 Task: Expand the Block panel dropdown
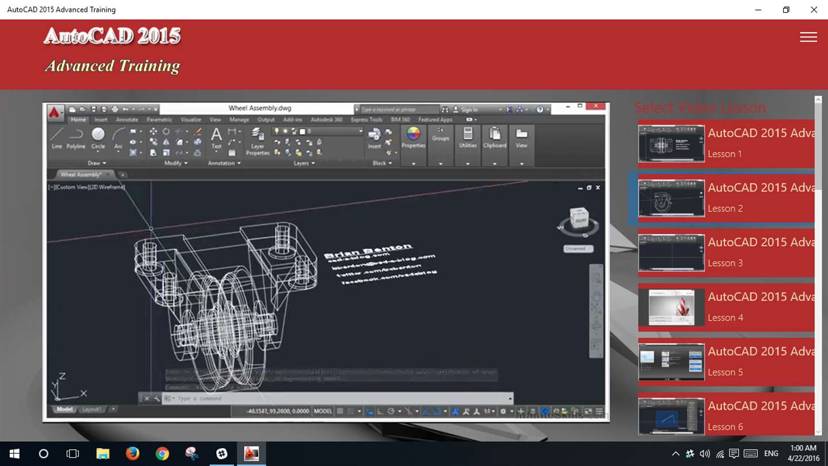(382, 163)
